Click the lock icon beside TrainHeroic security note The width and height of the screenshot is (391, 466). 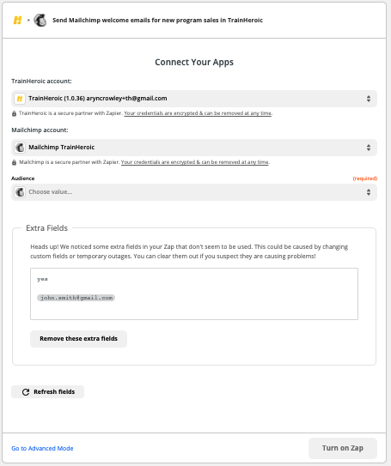pyautogui.click(x=14, y=113)
